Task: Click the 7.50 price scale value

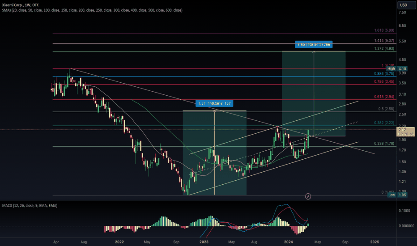Action: 402,12
